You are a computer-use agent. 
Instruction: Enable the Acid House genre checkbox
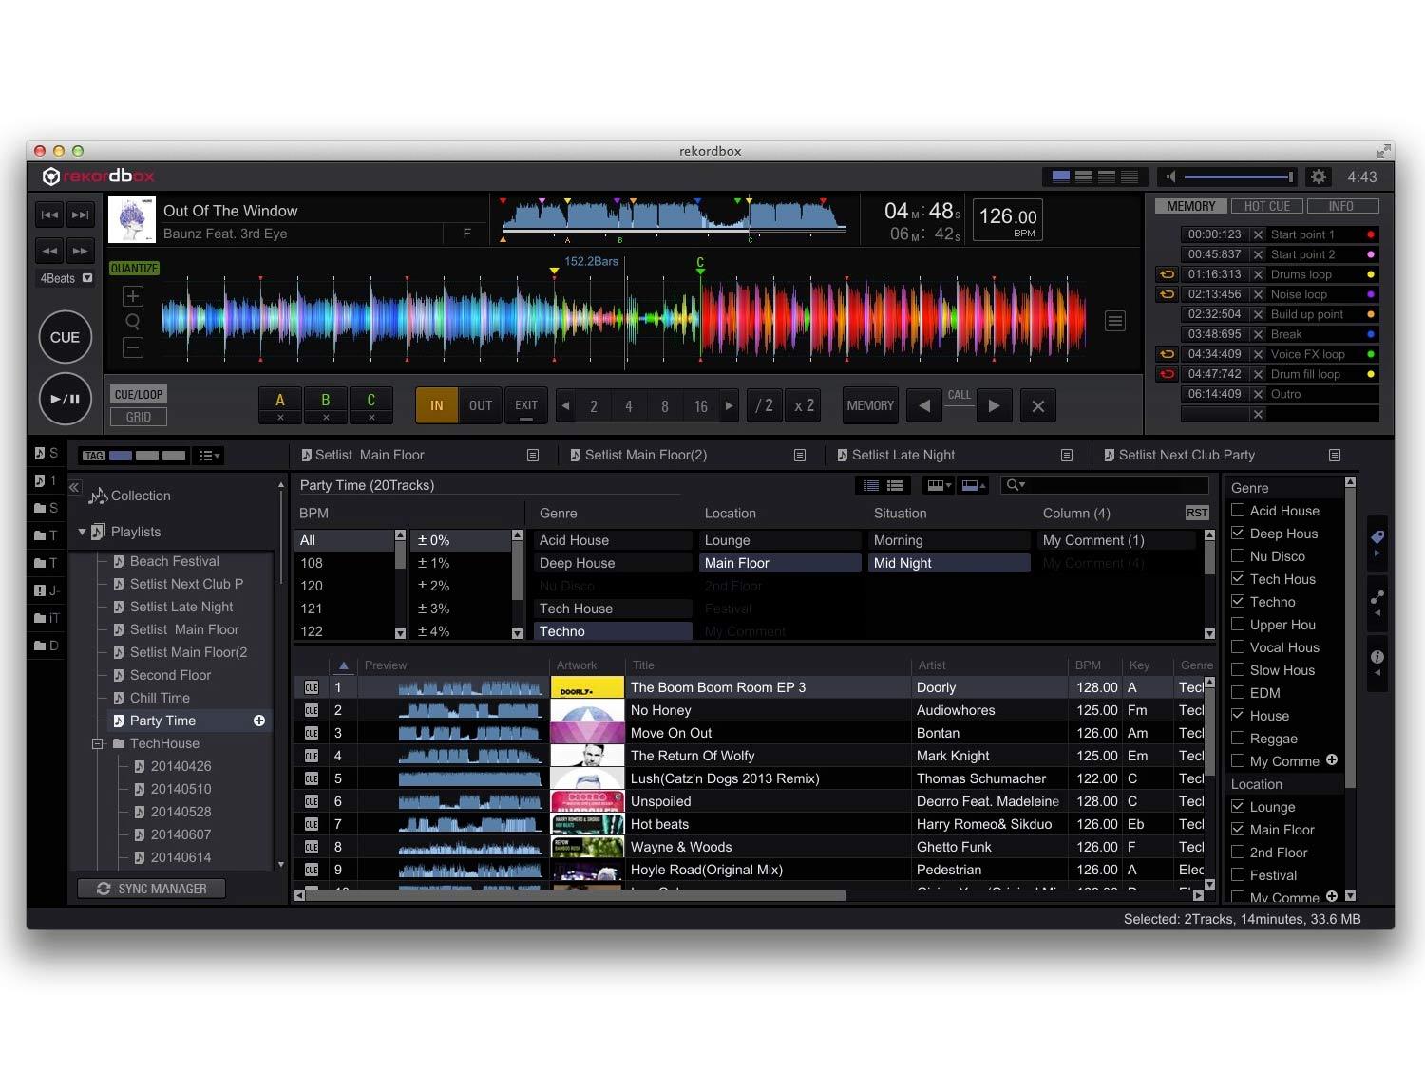[1238, 510]
